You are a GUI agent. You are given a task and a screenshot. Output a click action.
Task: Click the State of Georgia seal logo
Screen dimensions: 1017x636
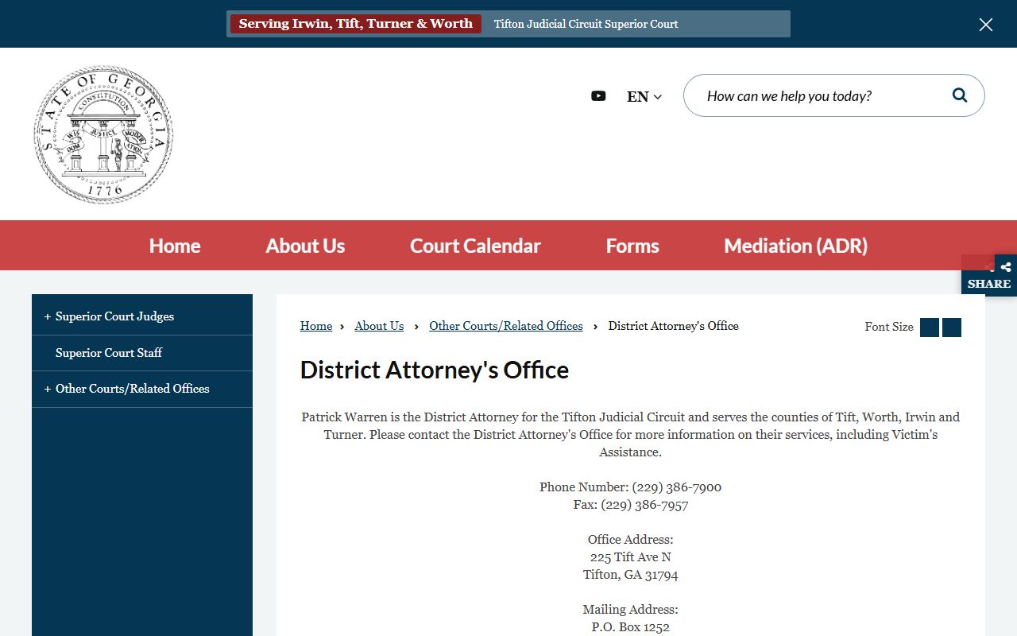pyautogui.click(x=103, y=135)
